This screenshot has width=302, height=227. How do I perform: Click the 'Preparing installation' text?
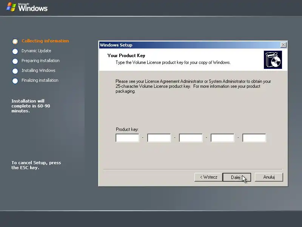pyautogui.click(x=40, y=61)
